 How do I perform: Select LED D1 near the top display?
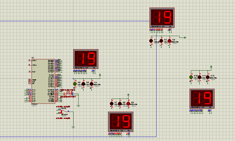click(x=151, y=41)
